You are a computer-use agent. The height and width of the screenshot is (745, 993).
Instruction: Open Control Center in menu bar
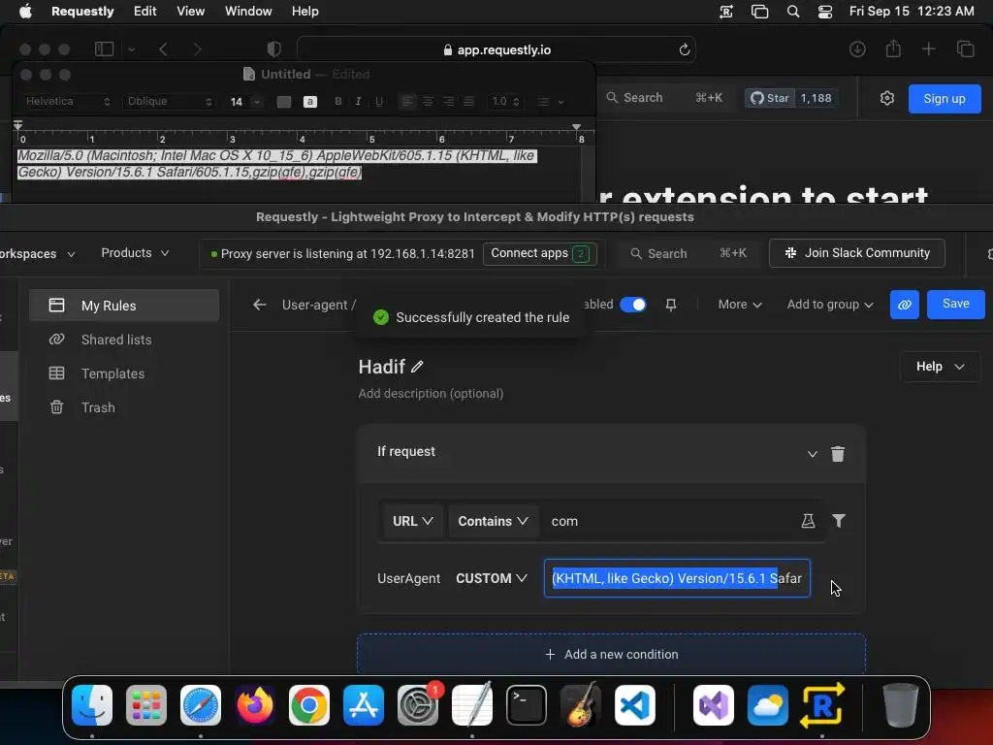pyautogui.click(x=824, y=12)
